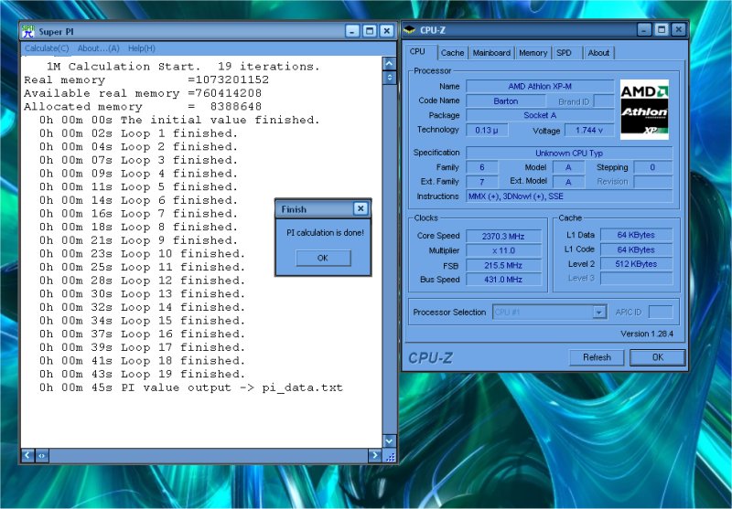The width and height of the screenshot is (732, 509).
Task: Click the Super PI resize grip corner
Action: tap(391, 456)
